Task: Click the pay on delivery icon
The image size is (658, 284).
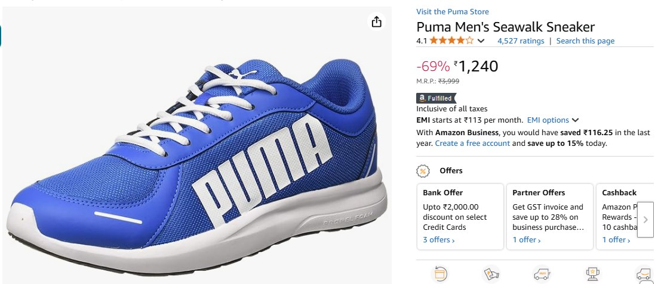Action: (x=491, y=274)
